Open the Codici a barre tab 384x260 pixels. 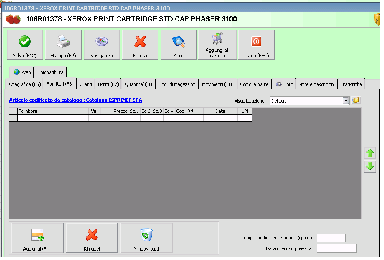tap(254, 84)
